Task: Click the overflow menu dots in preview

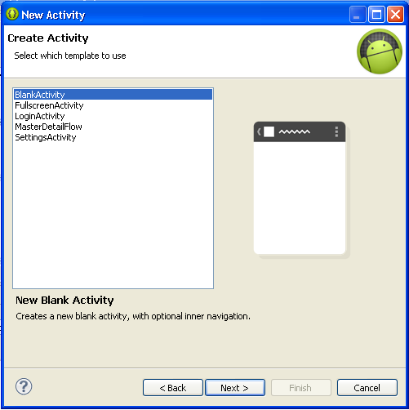Action: pyautogui.click(x=336, y=131)
